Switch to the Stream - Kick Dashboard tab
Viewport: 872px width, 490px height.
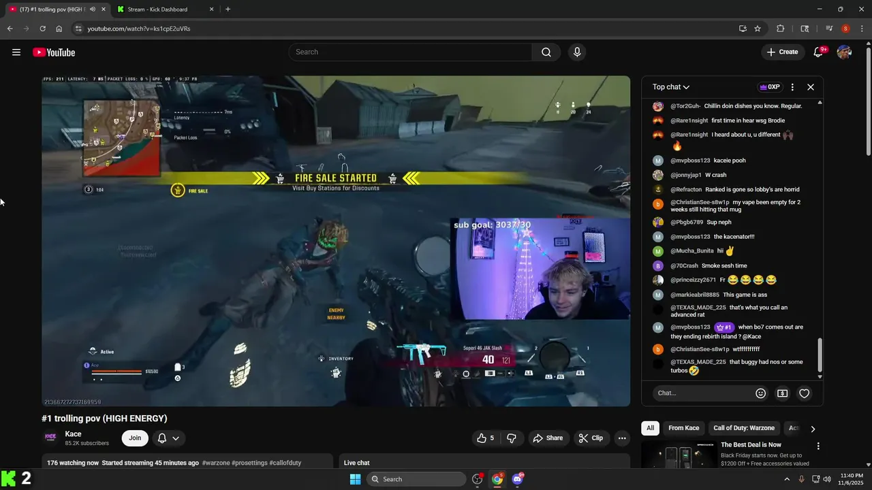(x=164, y=10)
